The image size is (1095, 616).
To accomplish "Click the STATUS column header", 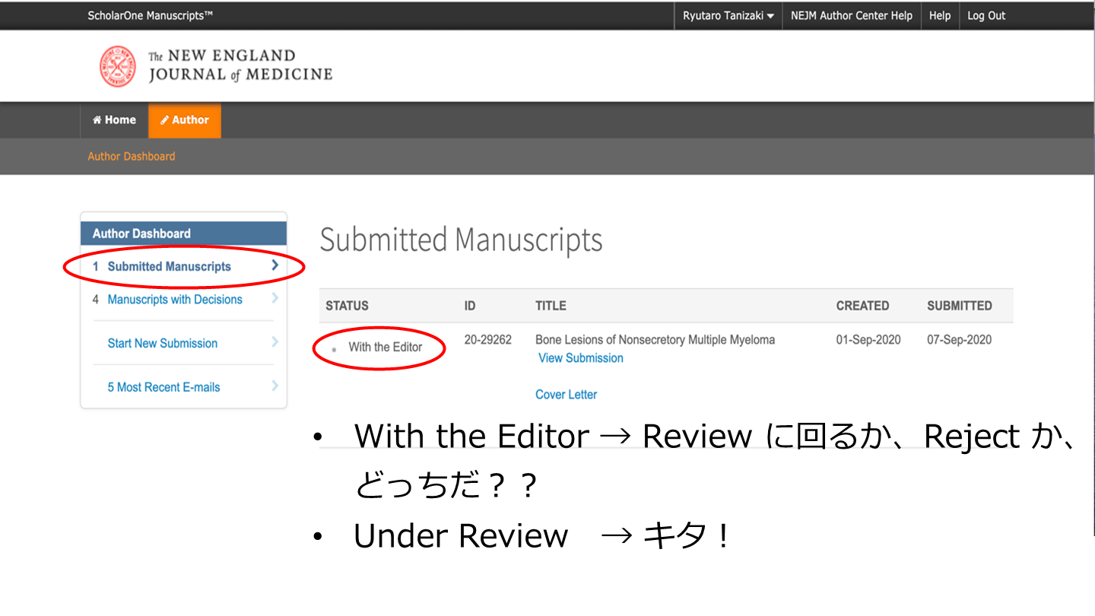I will click(347, 306).
